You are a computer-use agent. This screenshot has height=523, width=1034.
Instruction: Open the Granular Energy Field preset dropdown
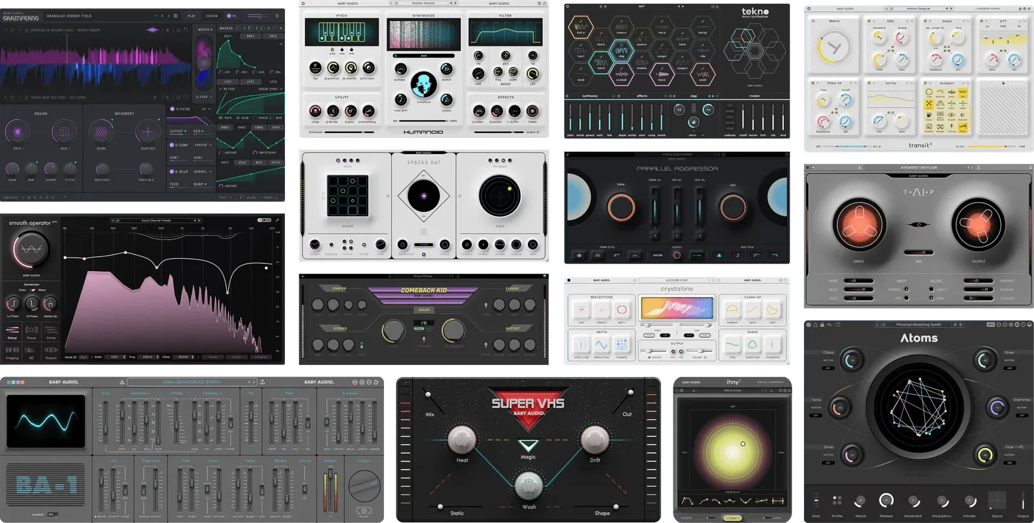coord(155,16)
